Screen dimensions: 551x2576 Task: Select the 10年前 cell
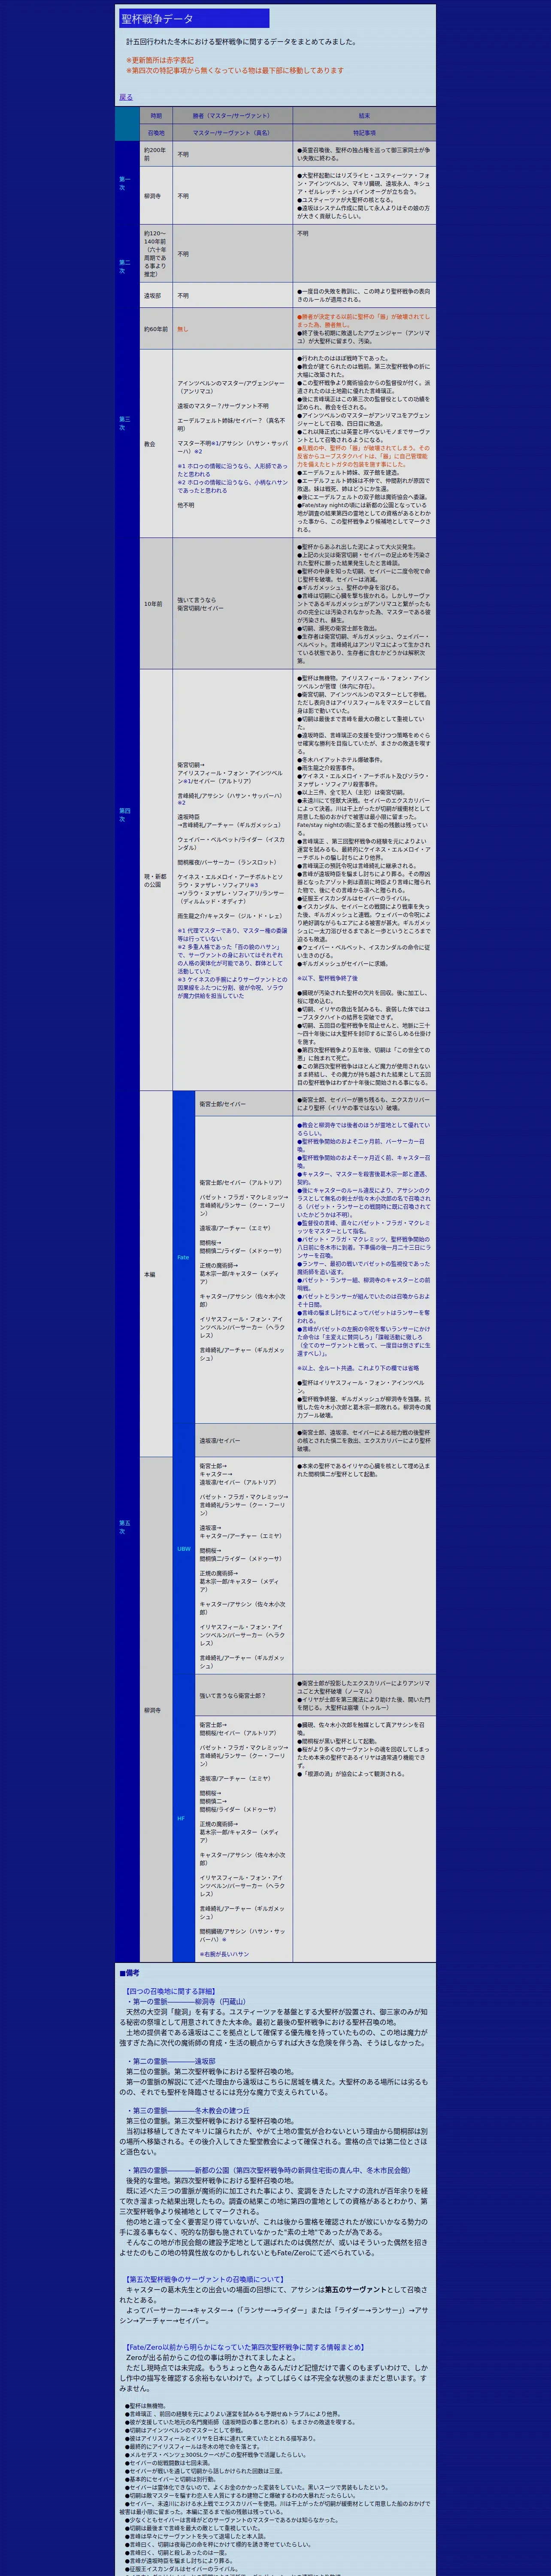point(156,604)
